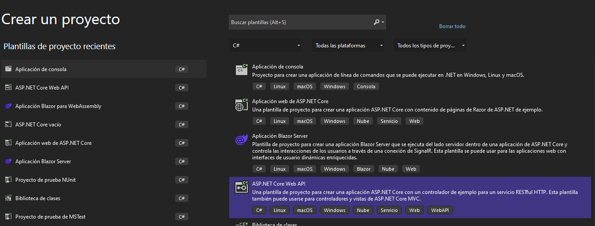Click the Aplicación web de ASP.NET Core recent icon
This screenshot has width=595, height=226.
pos(8,143)
